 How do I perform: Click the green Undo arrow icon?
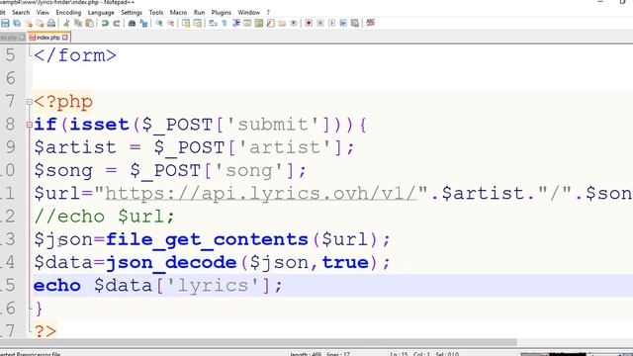tap(105, 23)
